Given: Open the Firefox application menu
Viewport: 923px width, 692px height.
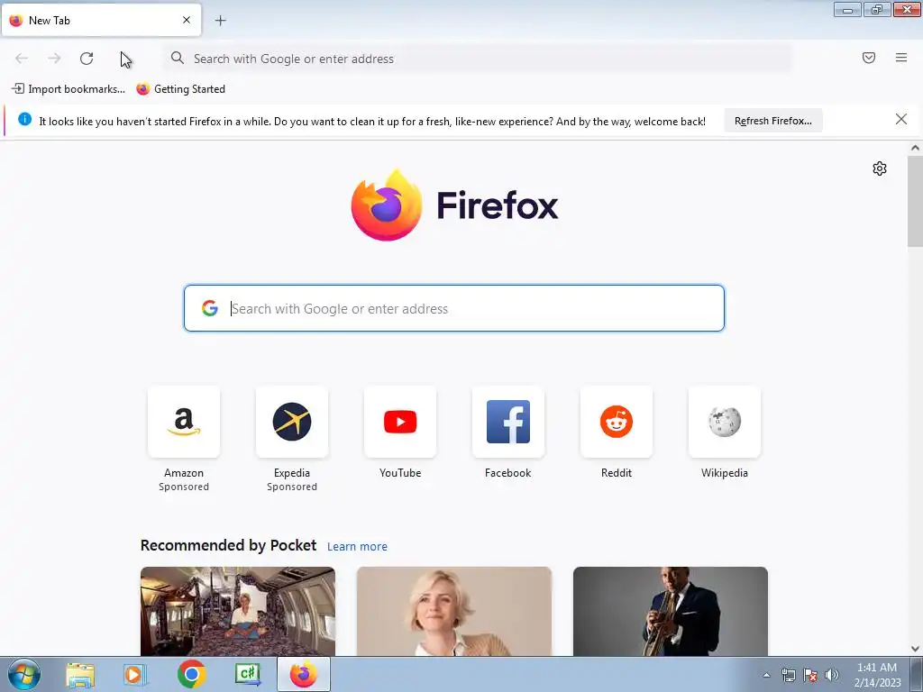Looking at the screenshot, I should click(x=901, y=58).
